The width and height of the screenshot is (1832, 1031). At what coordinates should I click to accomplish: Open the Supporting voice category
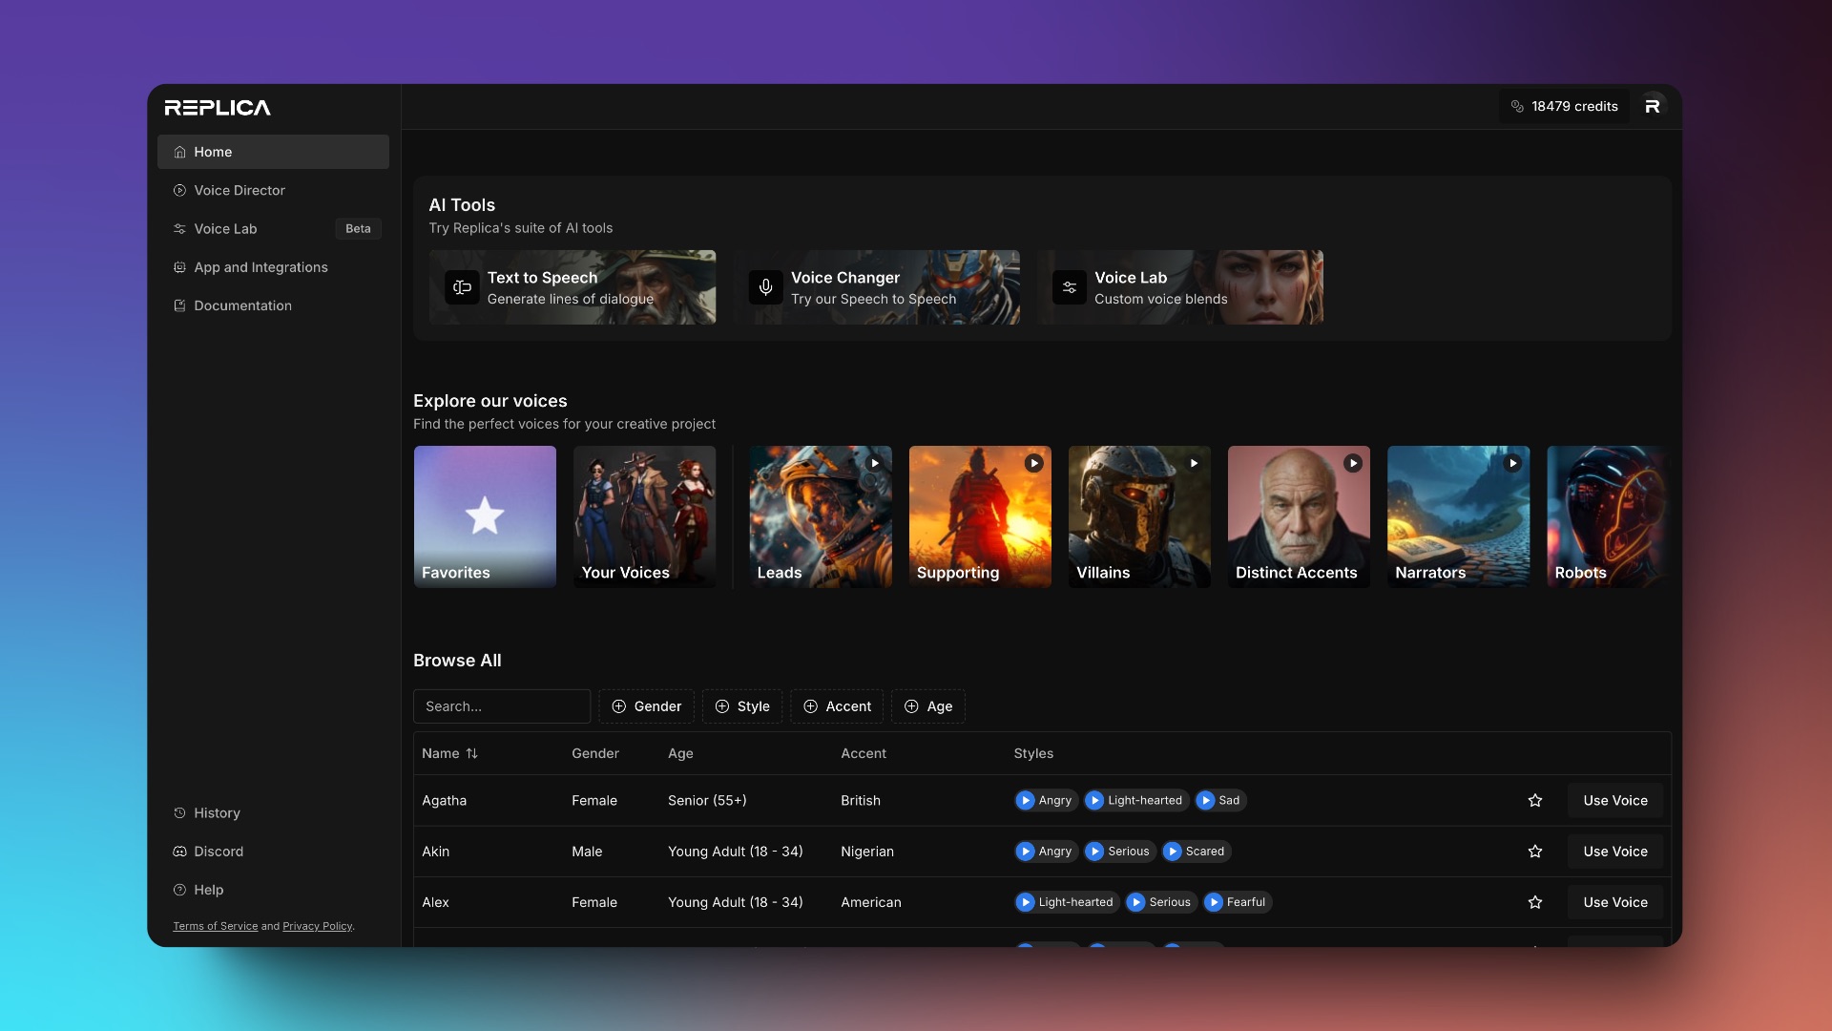coord(980,516)
